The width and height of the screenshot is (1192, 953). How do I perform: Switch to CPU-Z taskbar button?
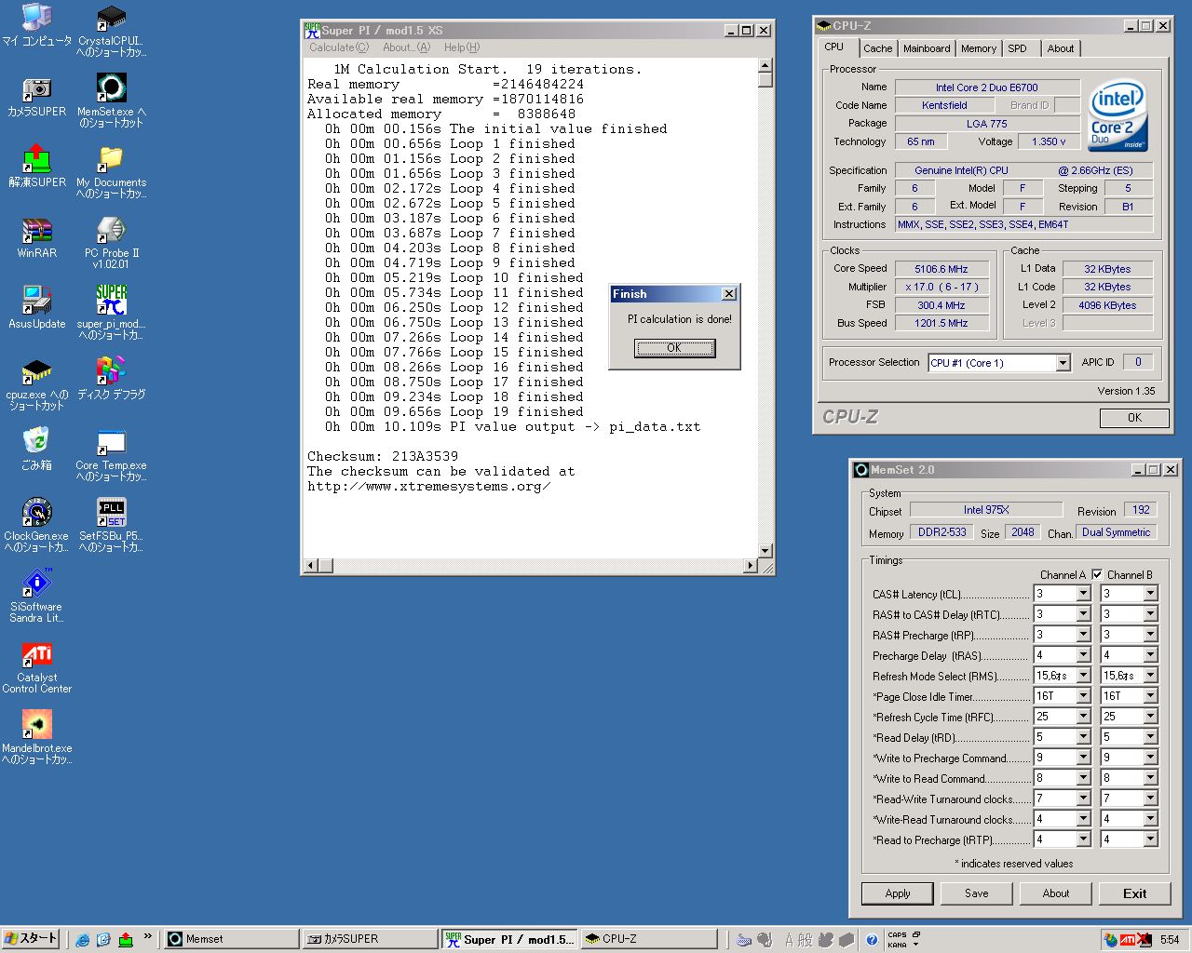[649, 939]
